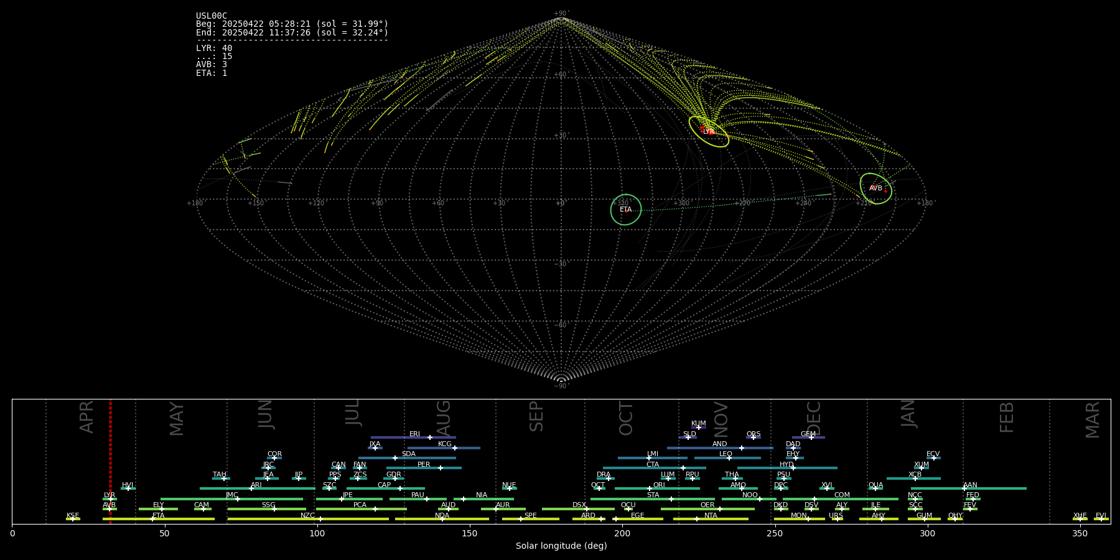The width and height of the screenshot is (1120, 560).
Task: Select the KUM shower marker in the timeline
Action: (699, 427)
